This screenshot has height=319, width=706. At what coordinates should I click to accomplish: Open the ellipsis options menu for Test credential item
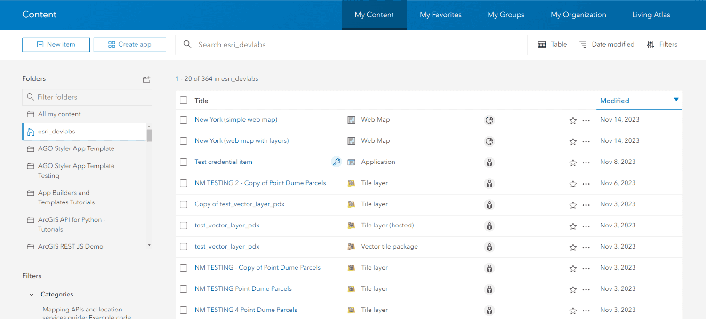point(586,162)
